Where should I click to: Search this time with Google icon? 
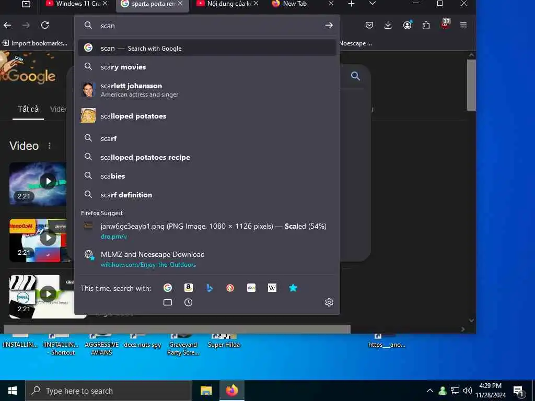pyautogui.click(x=168, y=288)
